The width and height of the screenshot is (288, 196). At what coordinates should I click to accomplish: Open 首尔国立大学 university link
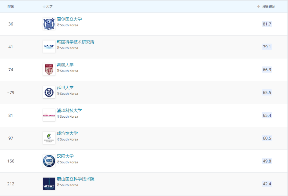[x=69, y=19]
